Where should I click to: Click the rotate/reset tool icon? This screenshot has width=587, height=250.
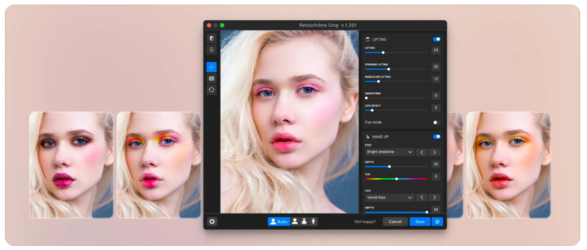coord(212,90)
